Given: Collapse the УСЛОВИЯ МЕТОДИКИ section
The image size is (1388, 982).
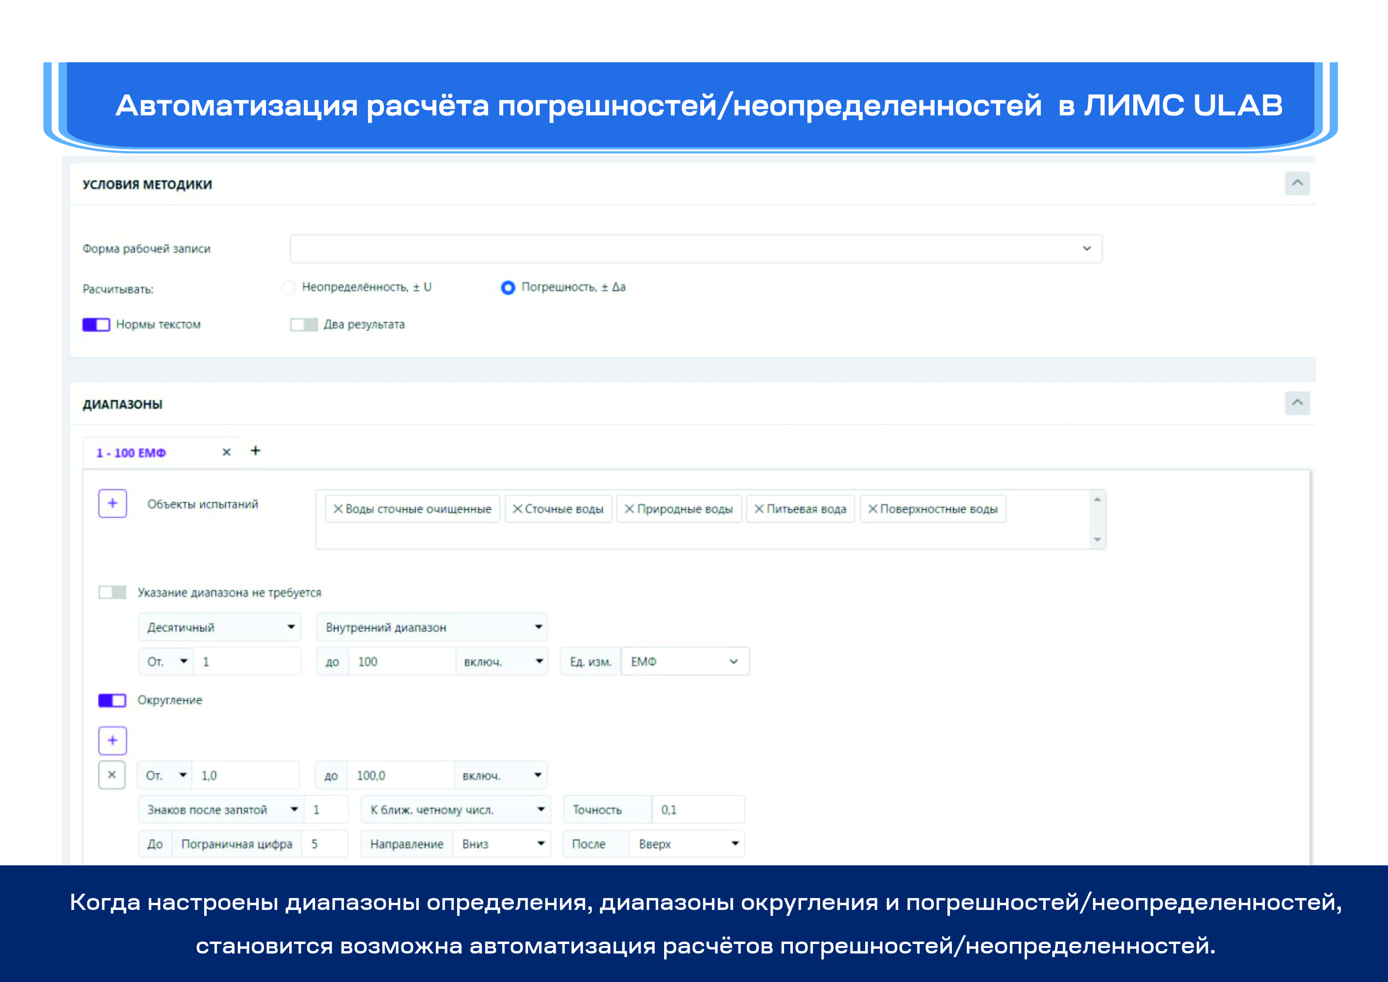Looking at the screenshot, I should tap(1297, 183).
